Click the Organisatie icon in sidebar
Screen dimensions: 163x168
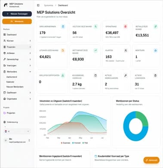click(x=4, y=99)
